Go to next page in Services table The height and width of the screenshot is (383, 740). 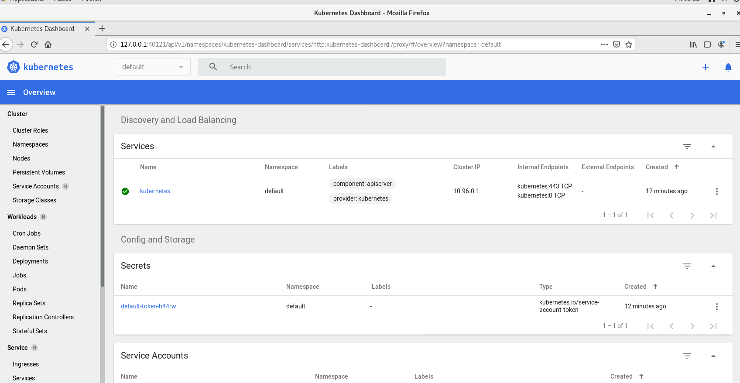click(x=692, y=215)
